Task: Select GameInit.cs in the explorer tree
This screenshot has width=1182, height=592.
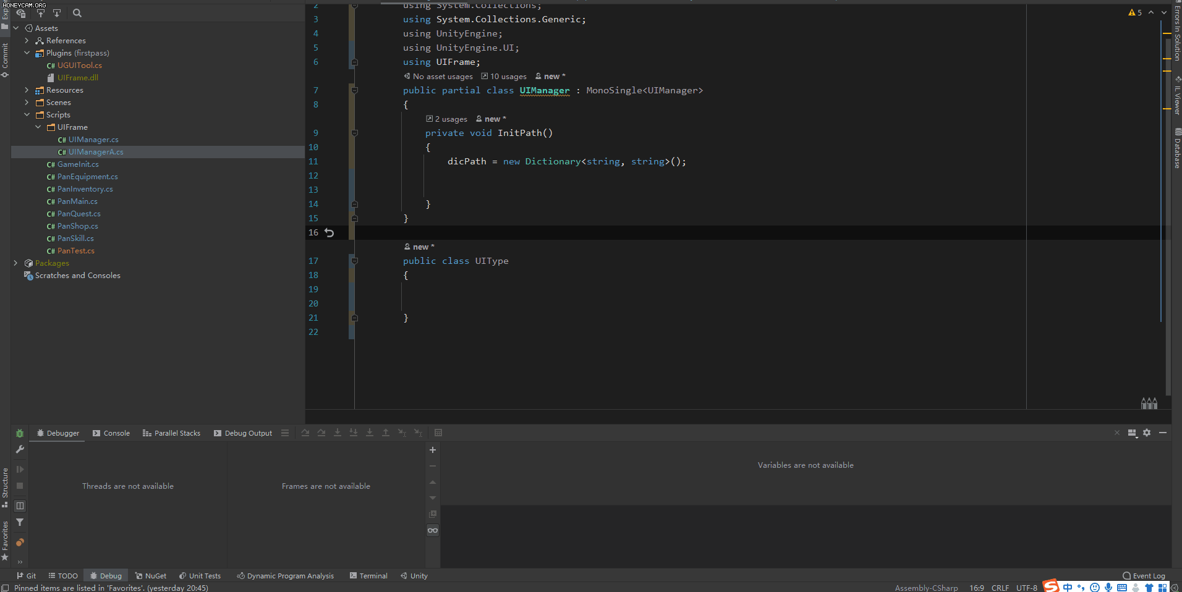Action: pyautogui.click(x=78, y=164)
